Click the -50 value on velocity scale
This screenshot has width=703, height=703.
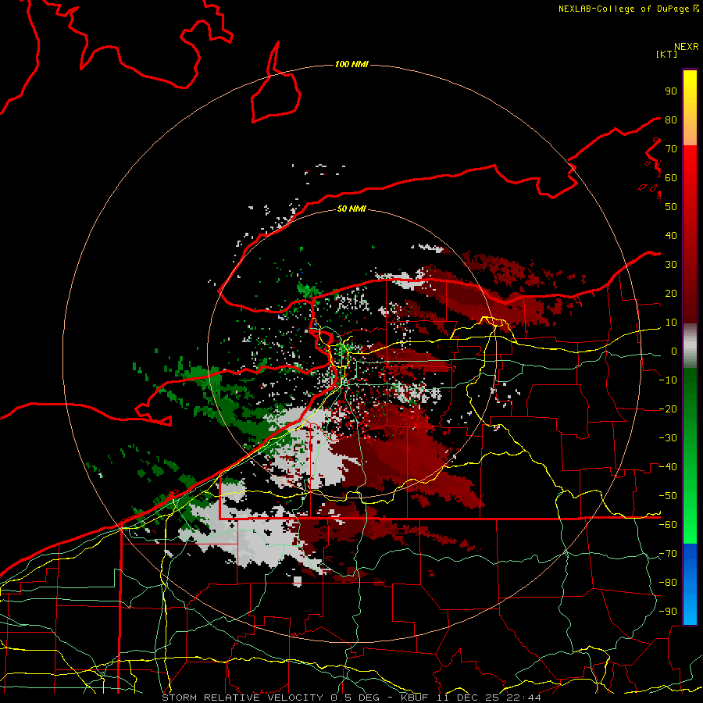[668, 496]
